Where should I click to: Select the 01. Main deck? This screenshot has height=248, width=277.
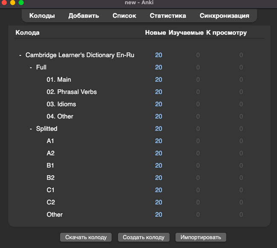[x=59, y=80]
